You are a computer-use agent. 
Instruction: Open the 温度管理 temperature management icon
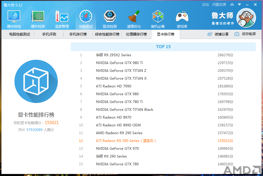tap(62, 19)
